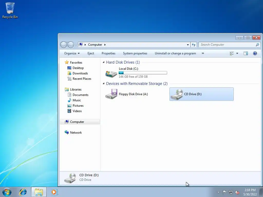263x197 pixels.
Task: Click the clock showing 2:18 PM
Action: tap(250, 190)
